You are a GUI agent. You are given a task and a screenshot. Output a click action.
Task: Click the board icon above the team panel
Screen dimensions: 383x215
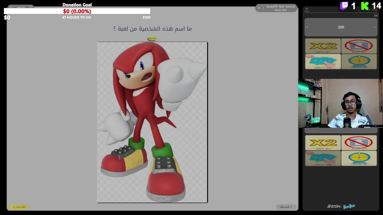tap(306, 9)
